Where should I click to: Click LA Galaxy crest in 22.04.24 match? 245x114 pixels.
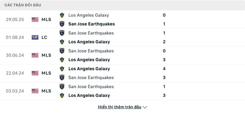(x=62, y=69)
